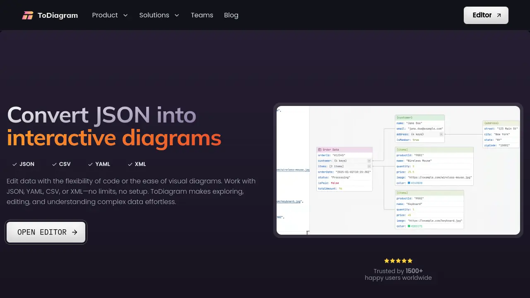Click the OPEN EDITOR button
Screen dimensions: 530x298
click(46, 232)
